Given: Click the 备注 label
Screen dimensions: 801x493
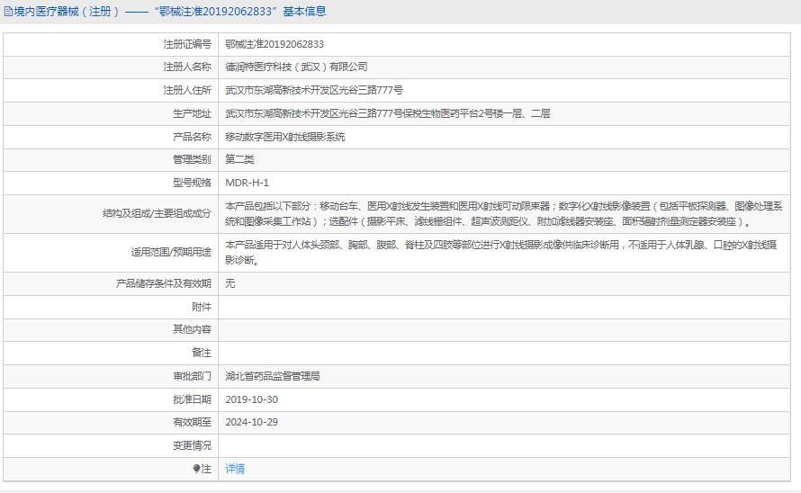Looking at the screenshot, I should [202, 353].
